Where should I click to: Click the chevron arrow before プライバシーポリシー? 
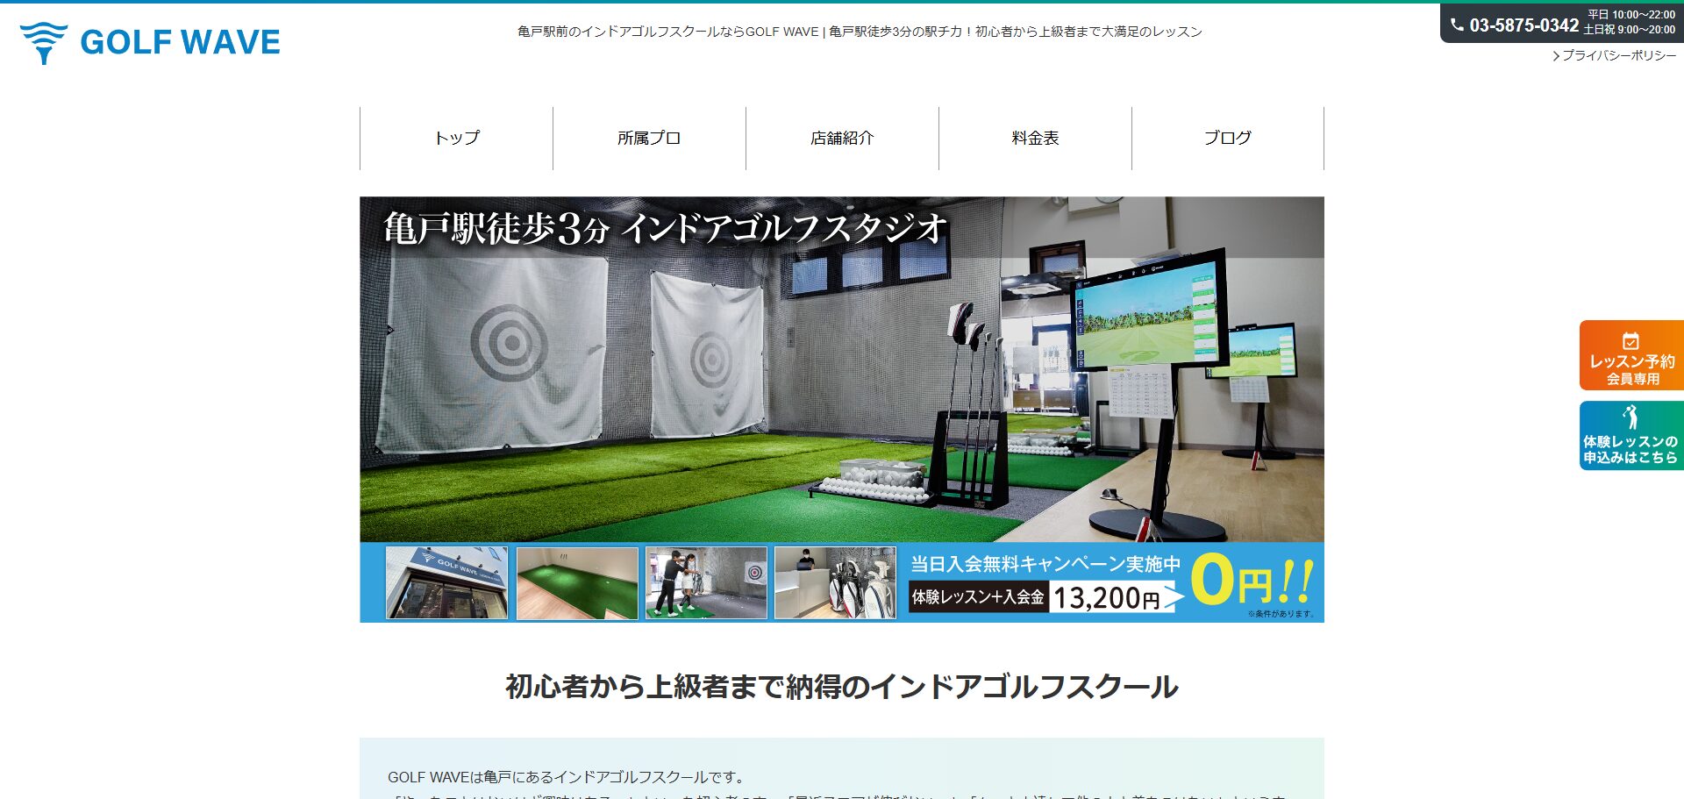(1556, 56)
